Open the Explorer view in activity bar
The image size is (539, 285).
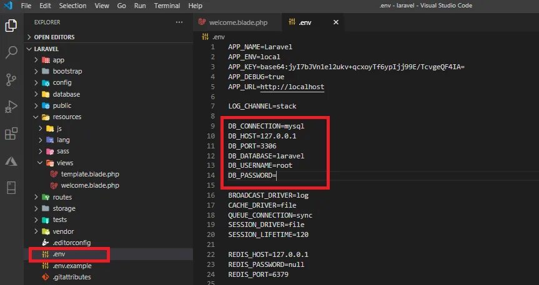[11, 26]
